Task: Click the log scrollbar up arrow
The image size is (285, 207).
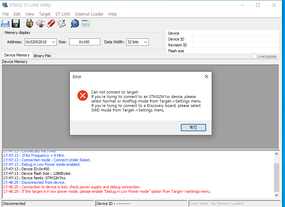Action: click(276, 154)
